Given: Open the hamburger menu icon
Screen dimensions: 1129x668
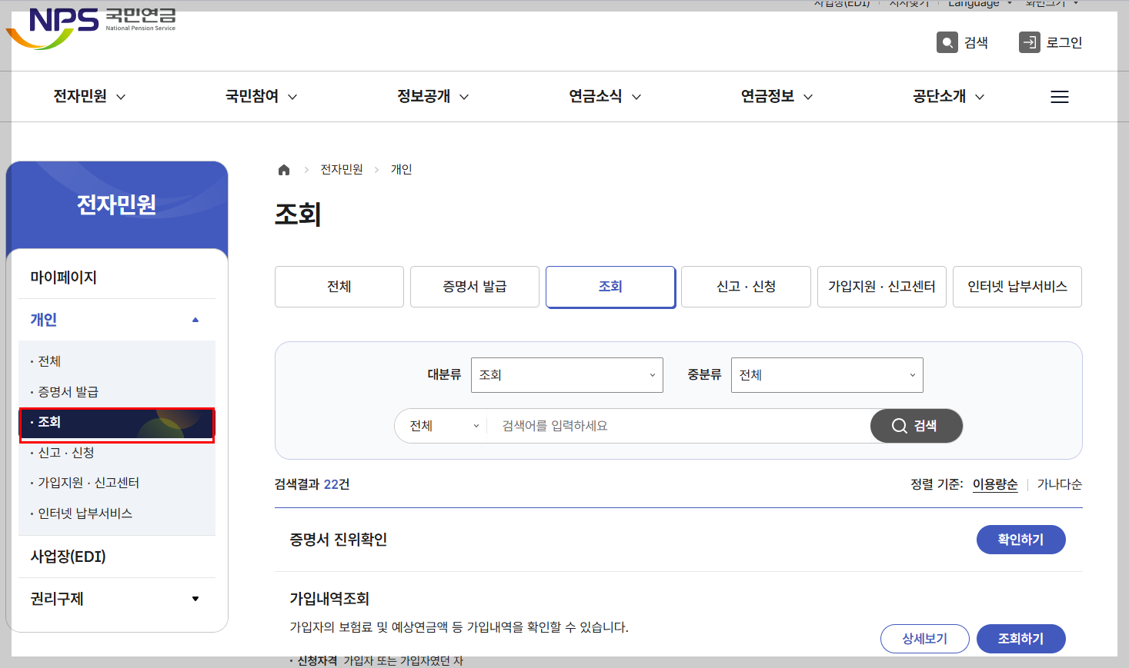Looking at the screenshot, I should (1060, 96).
